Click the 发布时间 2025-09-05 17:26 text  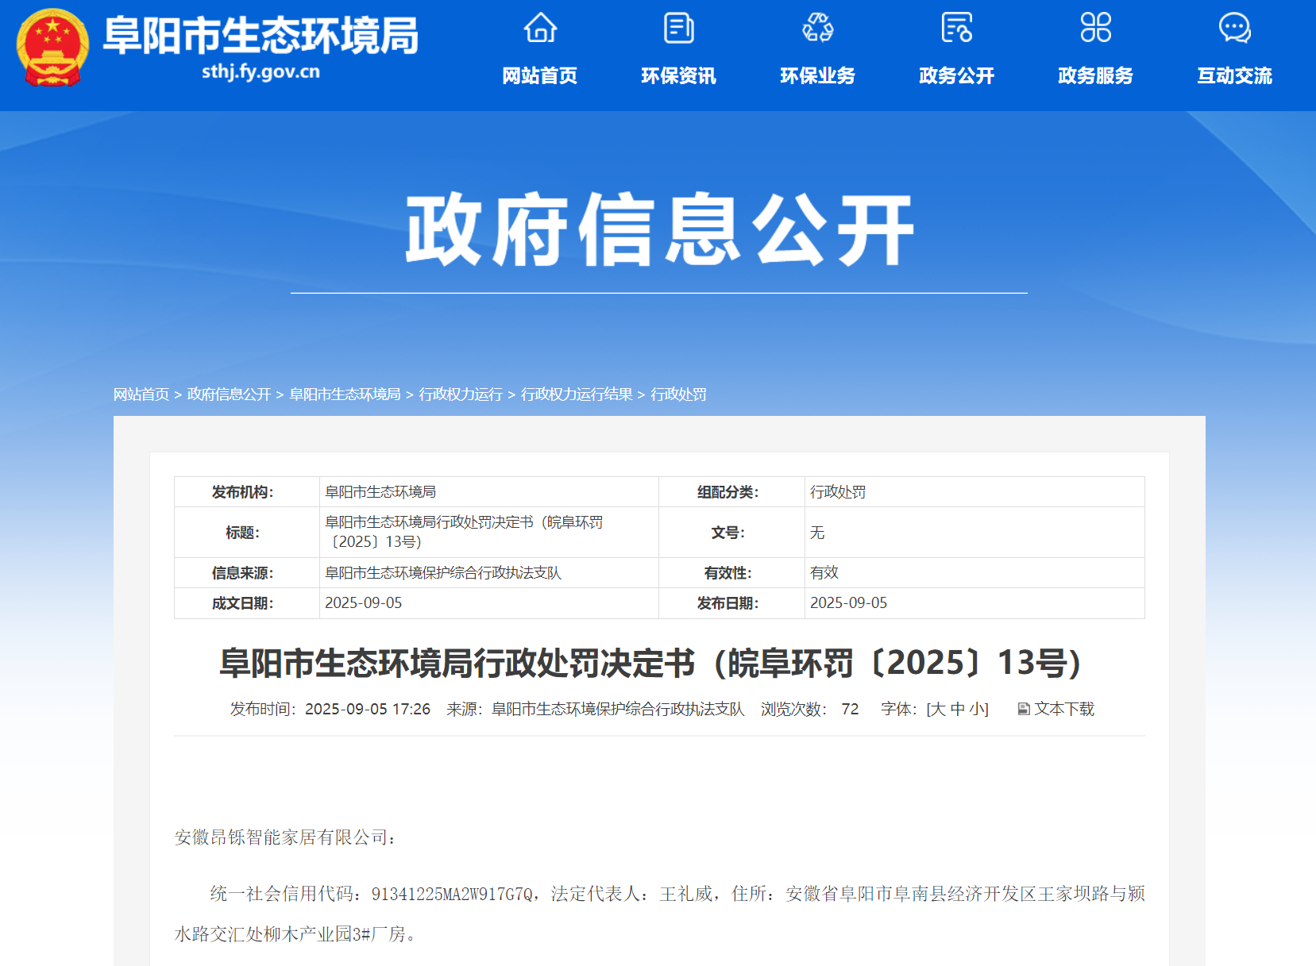[x=330, y=709]
